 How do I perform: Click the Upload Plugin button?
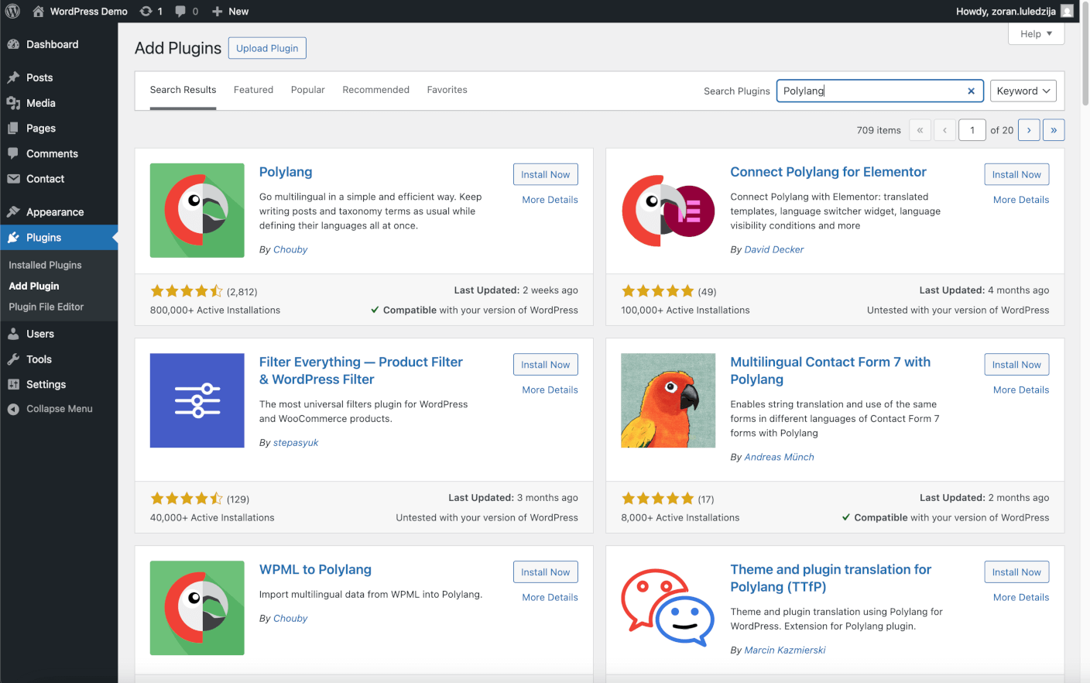tap(267, 48)
